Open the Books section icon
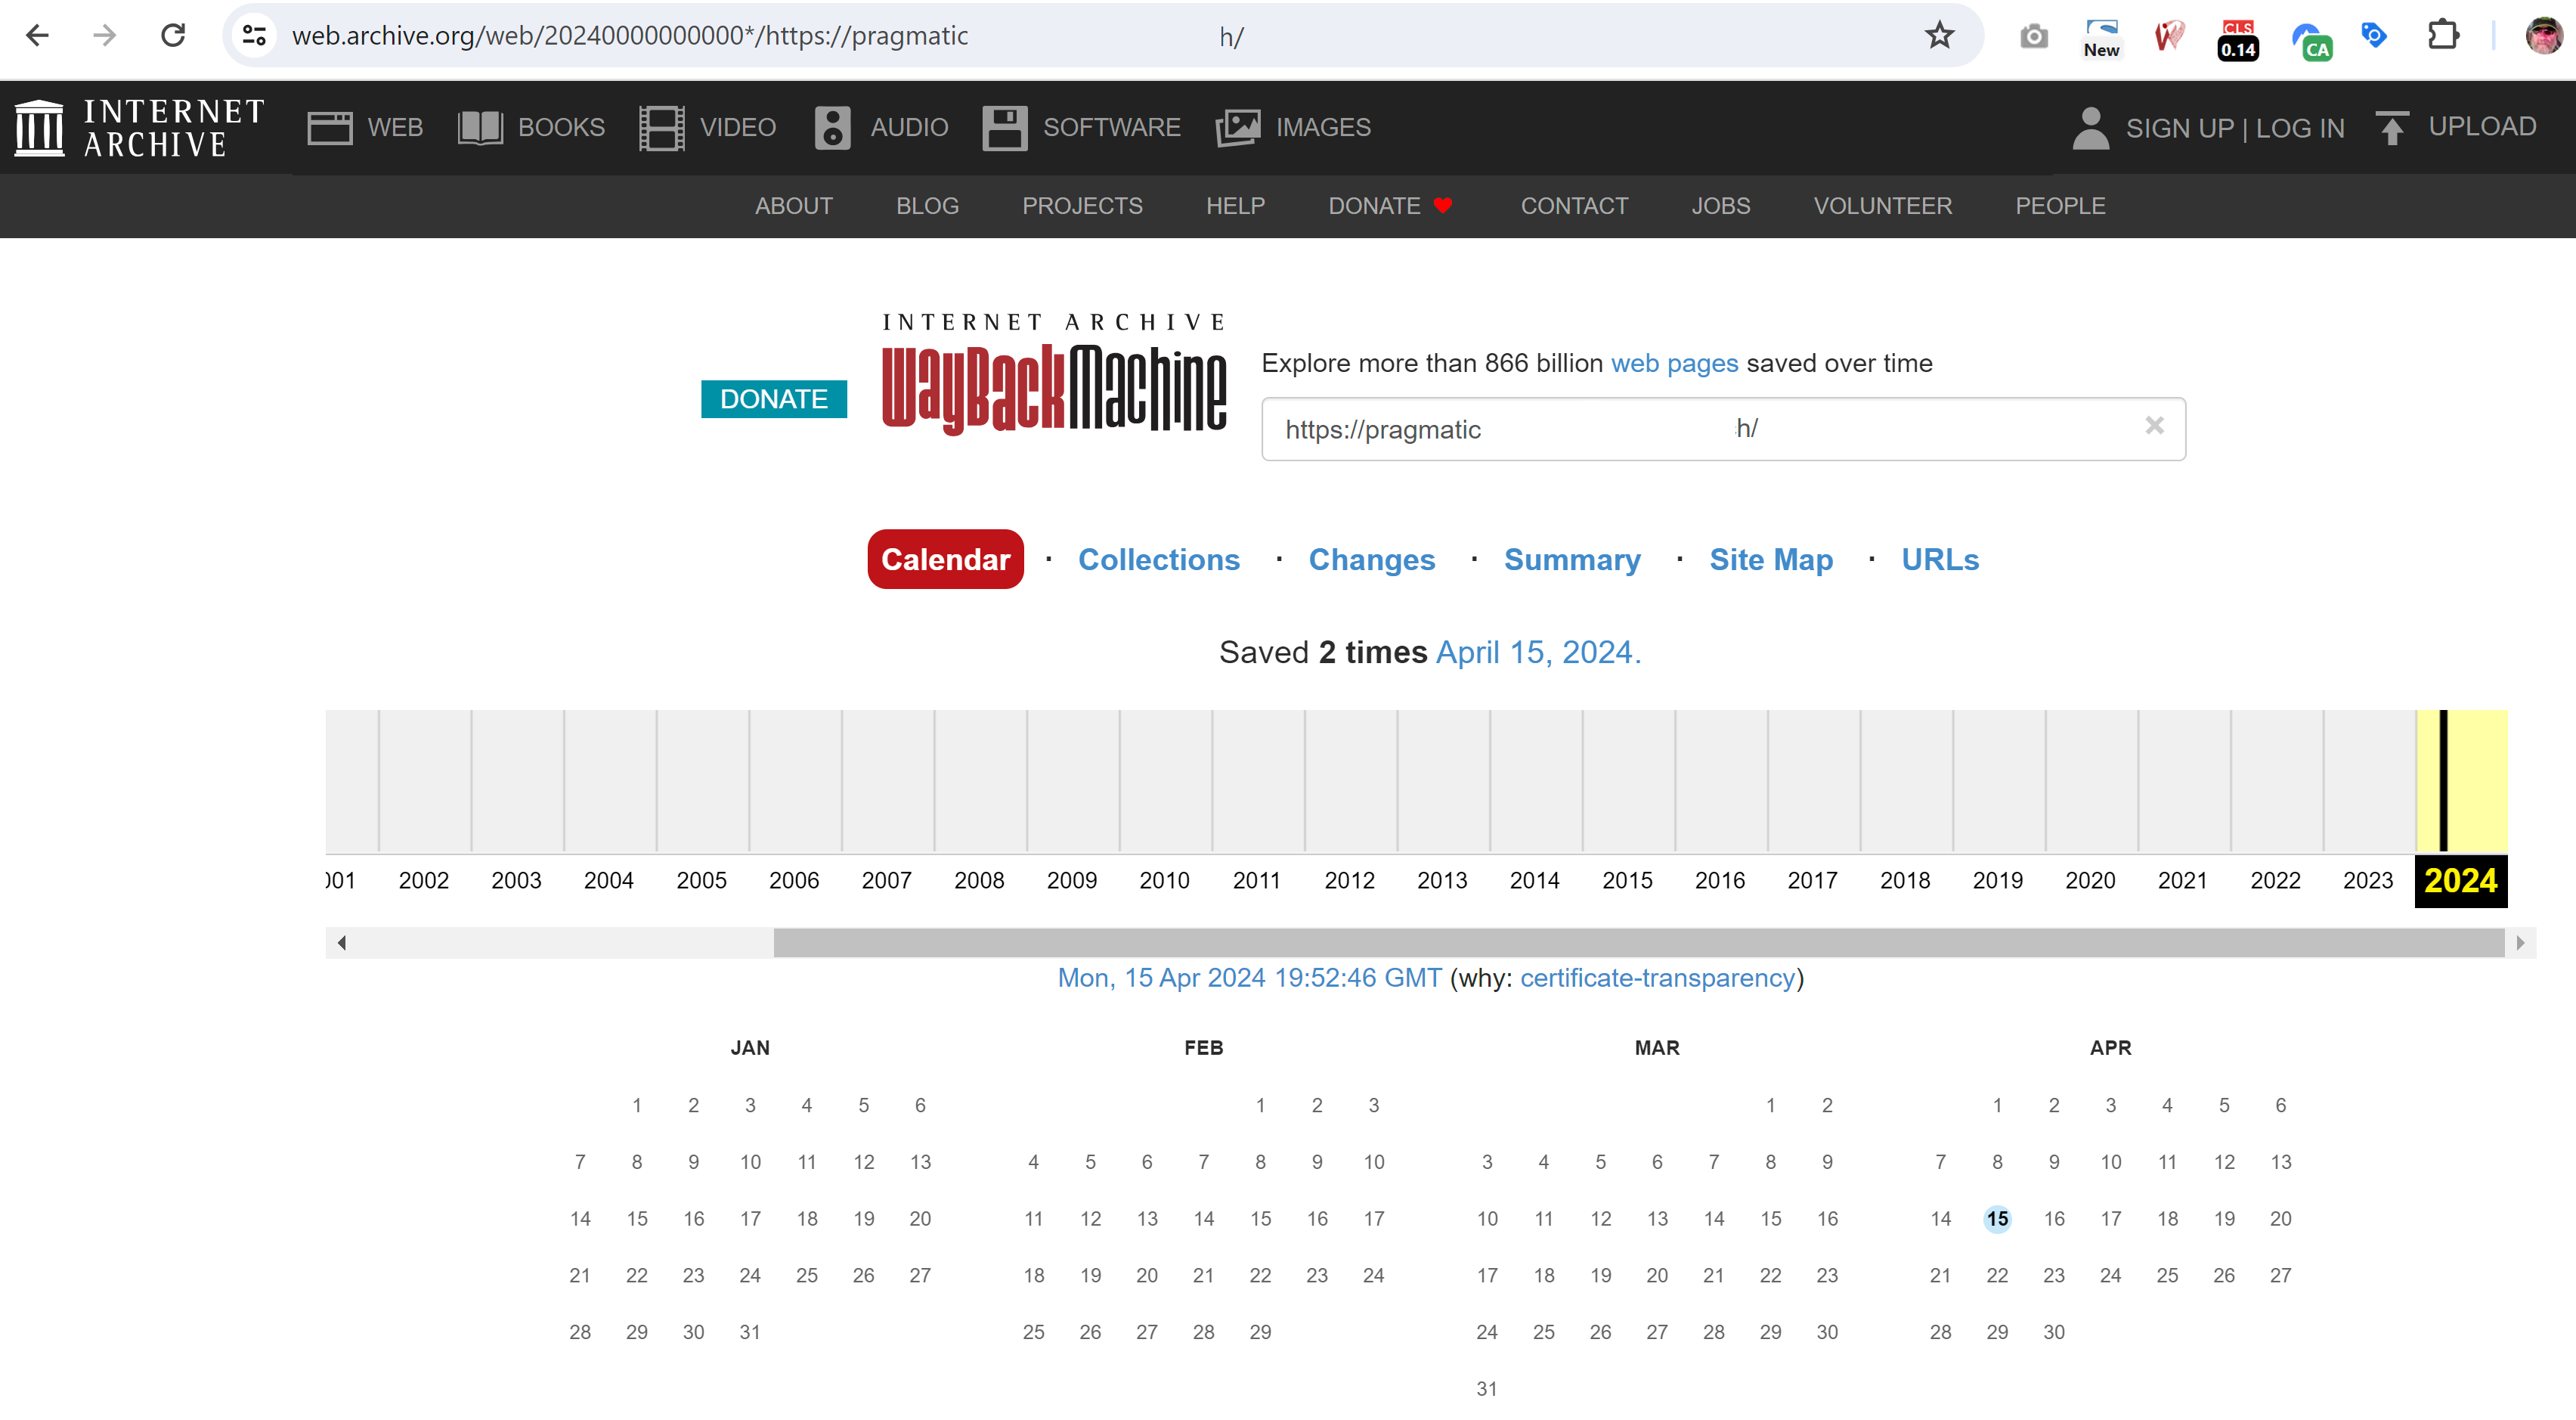This screenshot has height=1420, width=2576. 480,127
